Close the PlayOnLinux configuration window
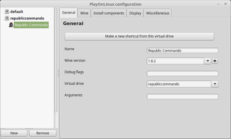This screenshot has width=231, height=139. (x=225, y=4)
